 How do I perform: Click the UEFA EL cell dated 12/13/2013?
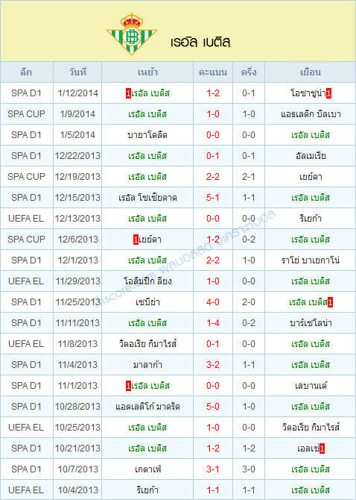tap(26, 219)
